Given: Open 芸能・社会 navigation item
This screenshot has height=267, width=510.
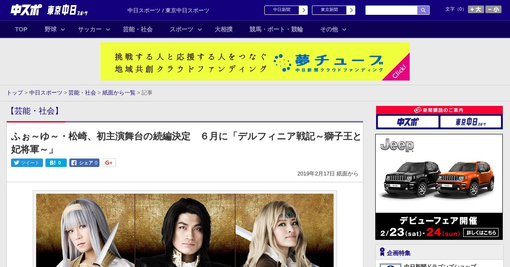Looking at the screenshot, I should [138, 29].
